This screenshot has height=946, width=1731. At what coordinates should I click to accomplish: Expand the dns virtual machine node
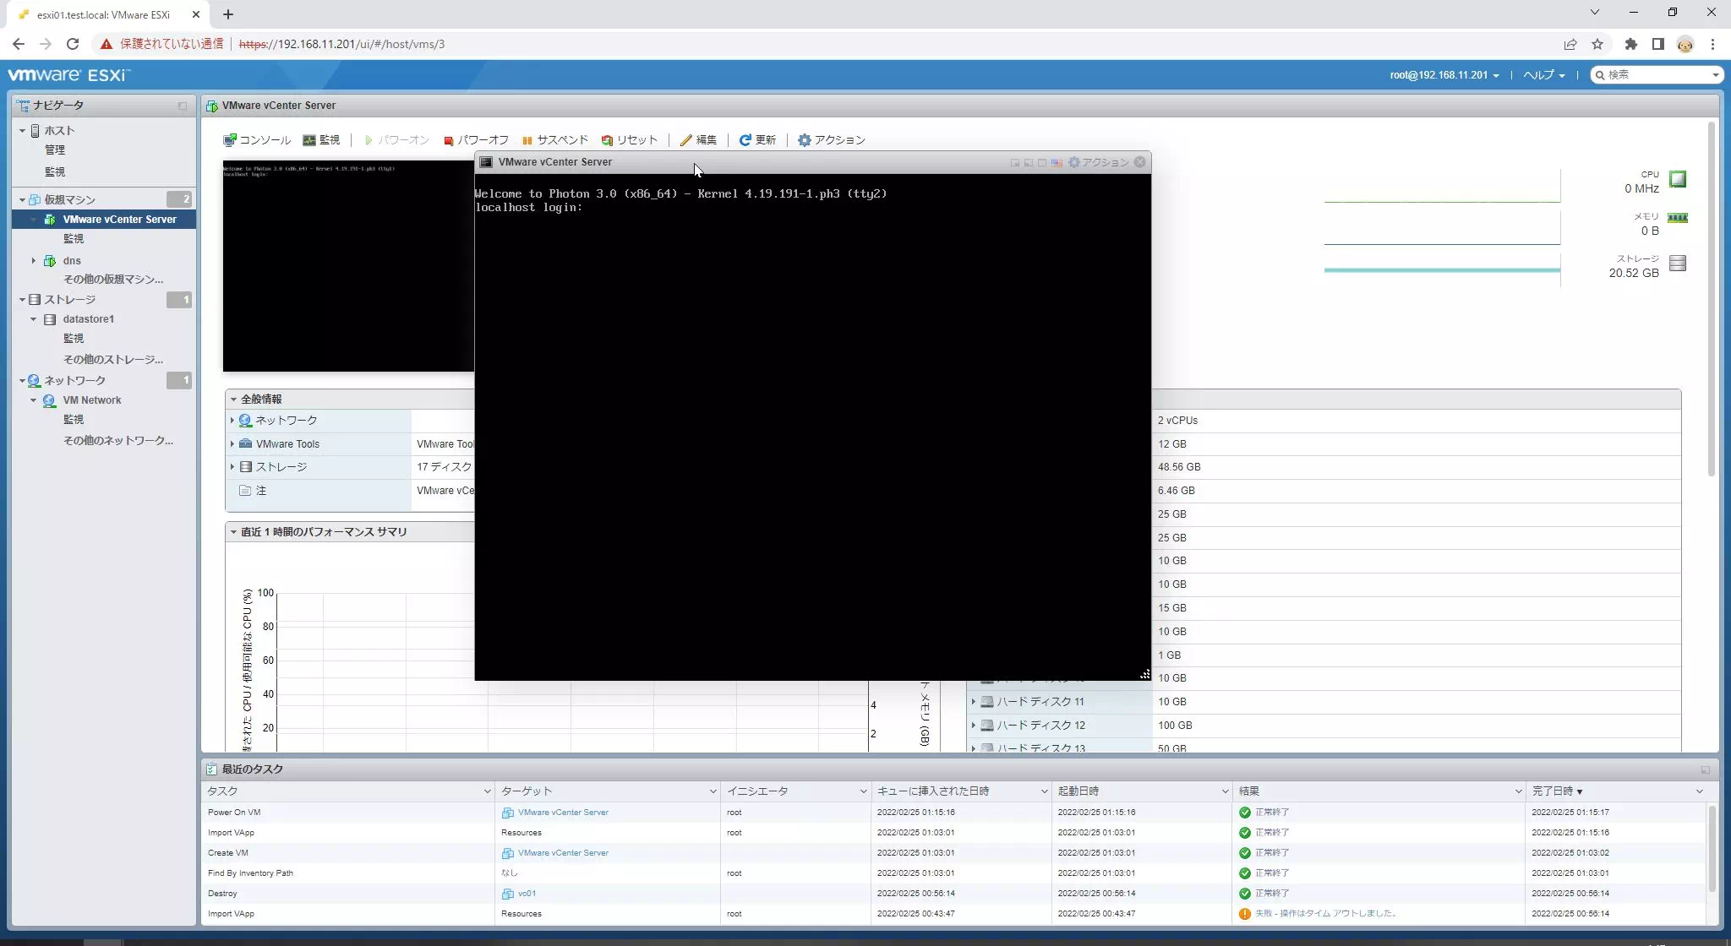34,261
